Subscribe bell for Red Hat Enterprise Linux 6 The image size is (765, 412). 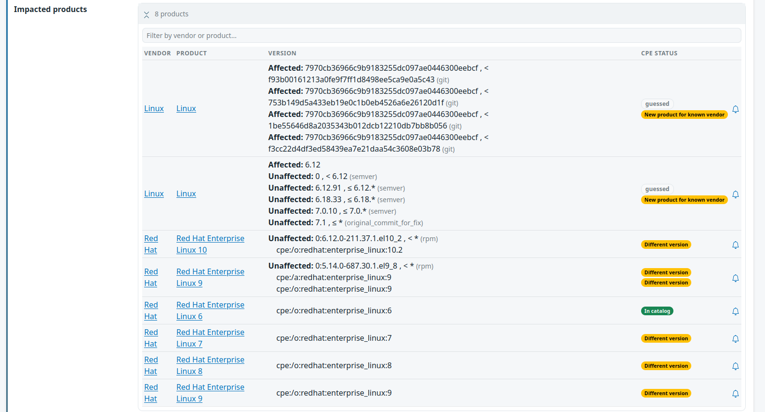736,311
